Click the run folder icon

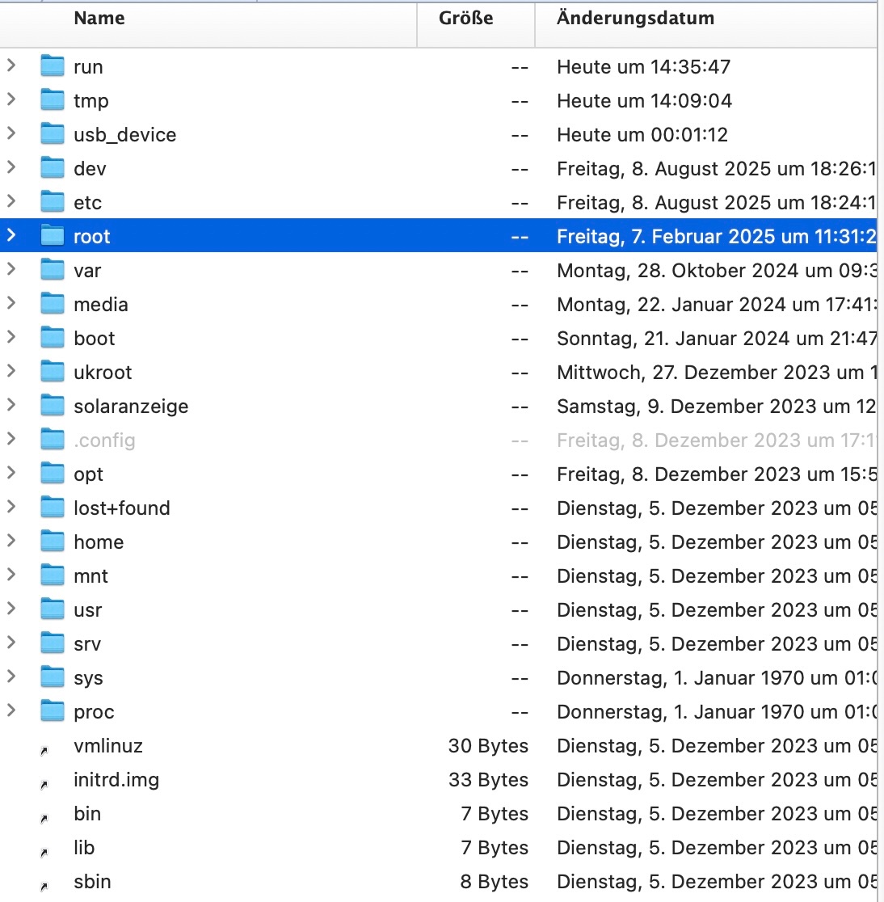coord(53,66)
